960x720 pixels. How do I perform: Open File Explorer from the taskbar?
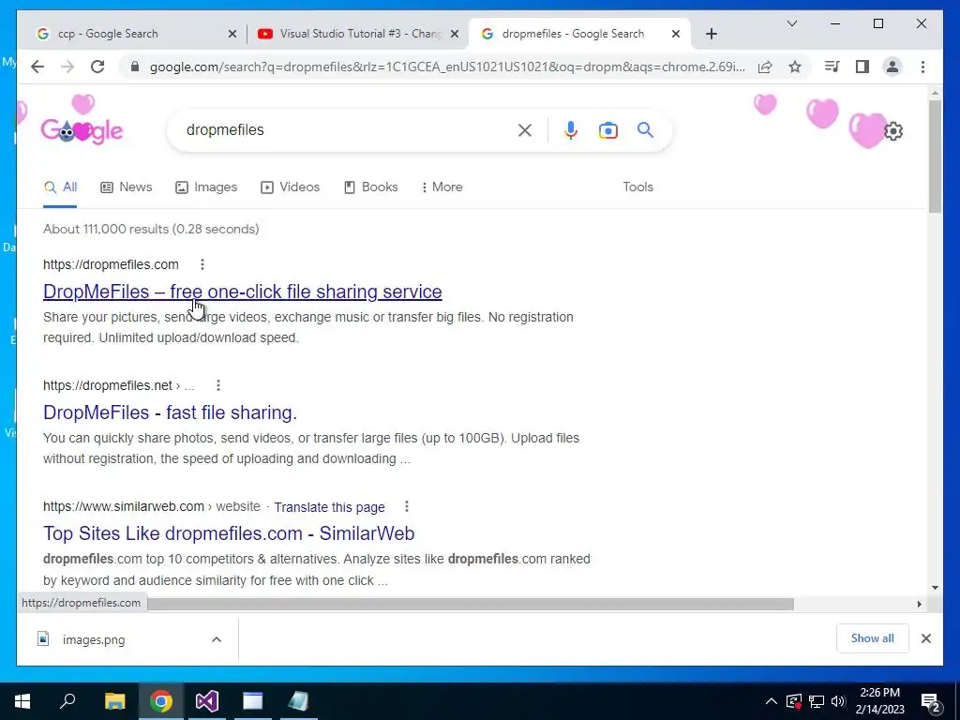pyautogui.click(x=114, y=701)
